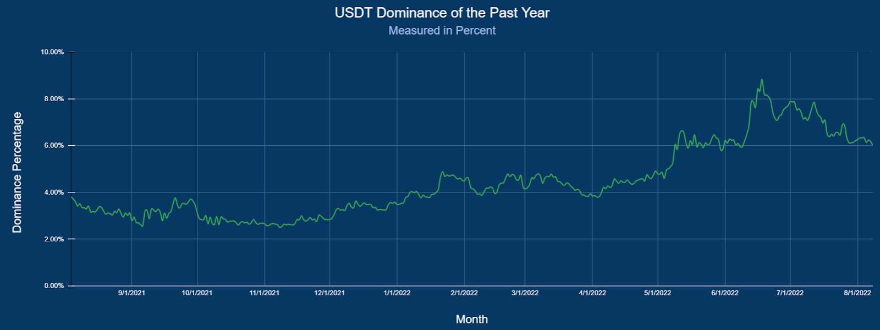Click the 7/1/2022 date label

click(790, 293)
